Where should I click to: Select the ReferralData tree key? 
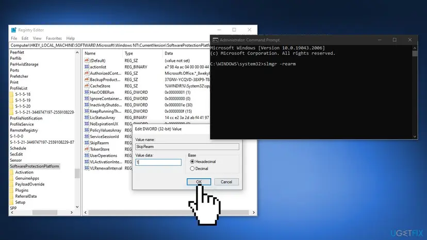point(26,196)
